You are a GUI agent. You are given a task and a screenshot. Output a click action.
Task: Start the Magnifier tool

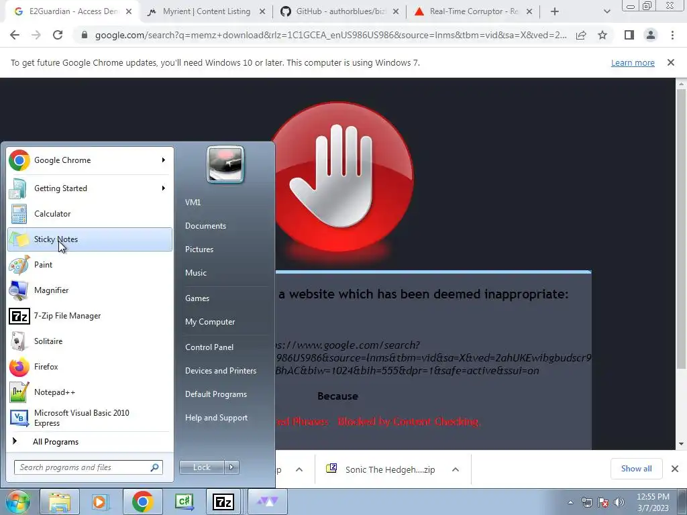pyautogui.click(x=90, y=290)
